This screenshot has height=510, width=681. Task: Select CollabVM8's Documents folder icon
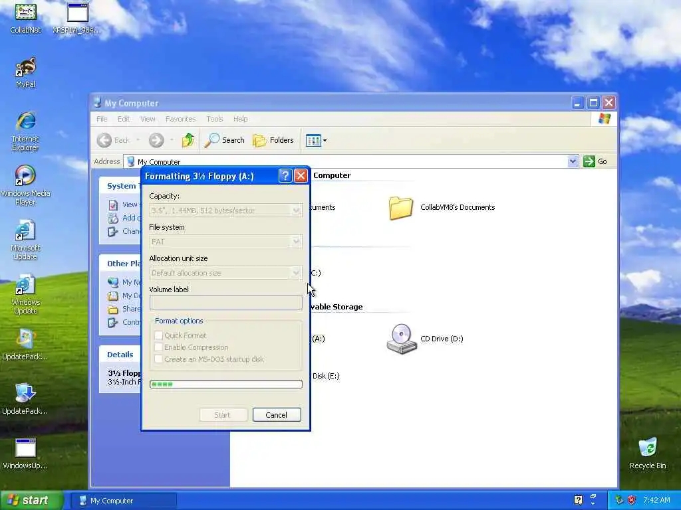coord(400,208)
